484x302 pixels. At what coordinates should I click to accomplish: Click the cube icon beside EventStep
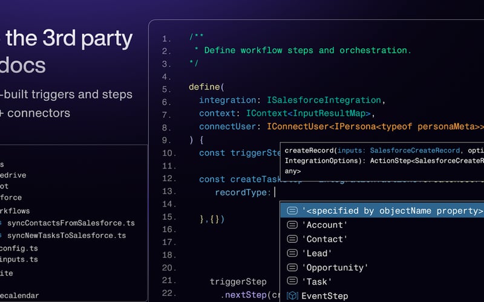pos(292,296)
